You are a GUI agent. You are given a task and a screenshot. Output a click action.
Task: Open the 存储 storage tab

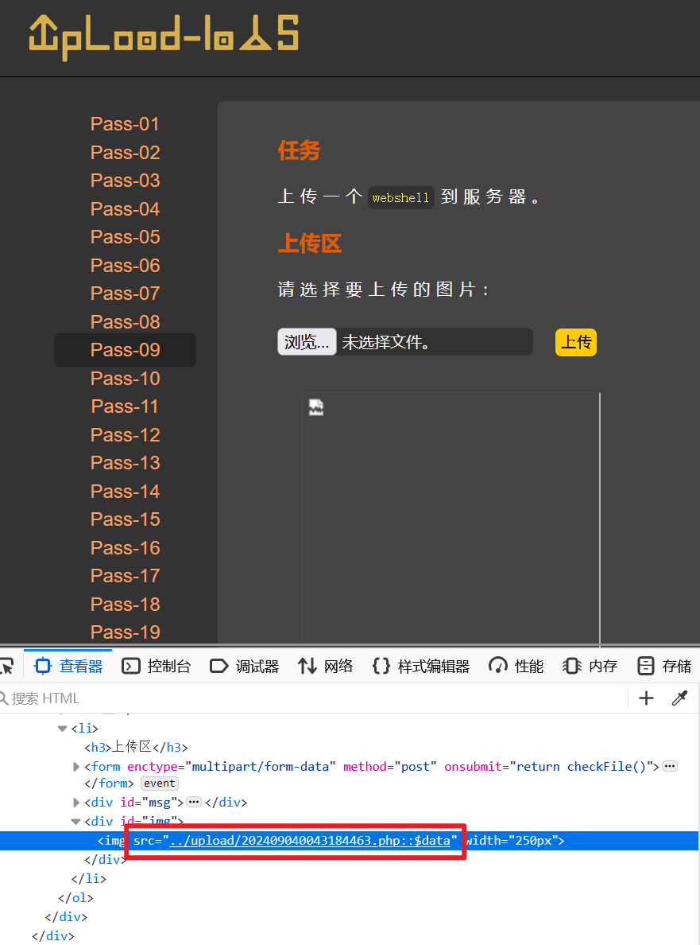pos(664,666)
